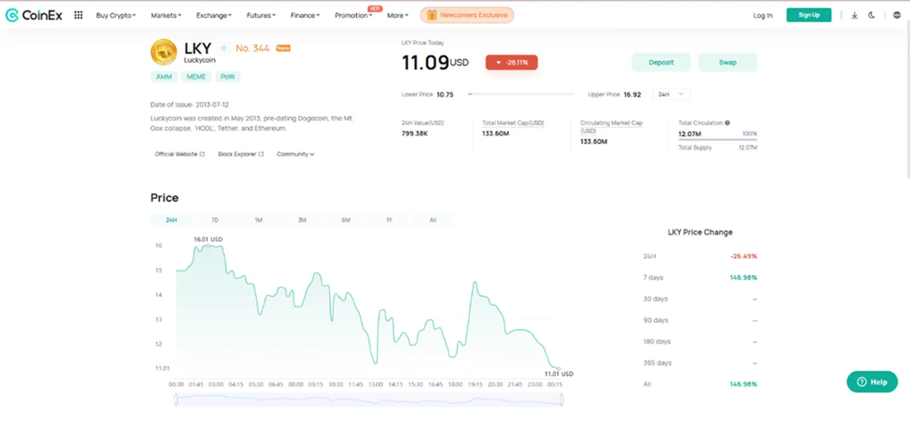Screen dimensions: 910x422
Task: Expand the Promotion menu
Action: pos(353,15)
